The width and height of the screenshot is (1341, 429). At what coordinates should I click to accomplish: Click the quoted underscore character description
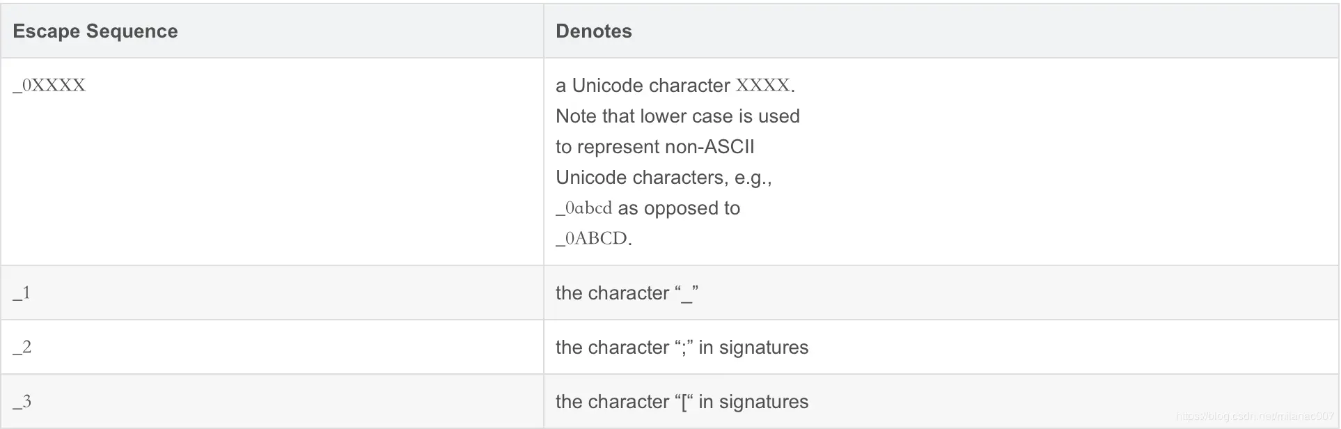coord(627,293)
